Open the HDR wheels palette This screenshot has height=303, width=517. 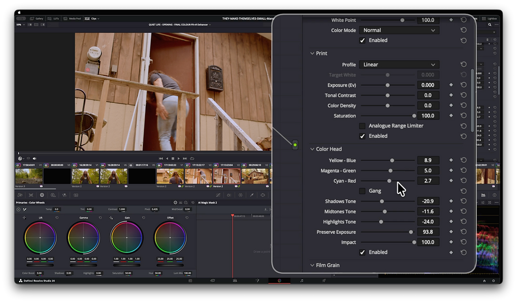tap(53, 195)
